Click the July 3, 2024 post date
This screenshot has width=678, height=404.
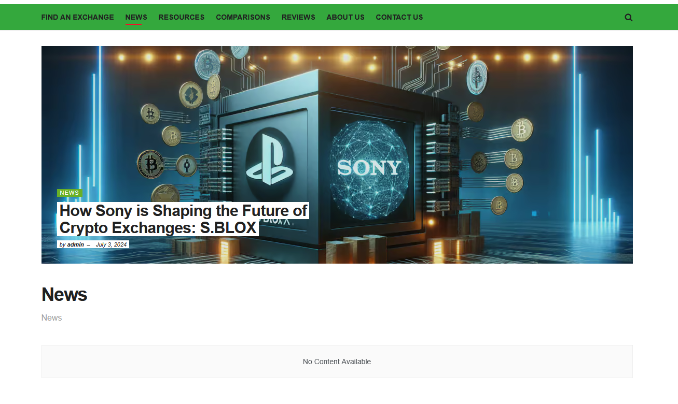point(111,244)
